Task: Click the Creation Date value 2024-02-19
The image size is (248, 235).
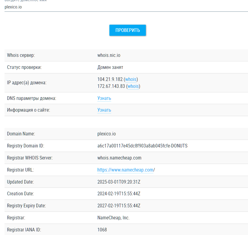Action: click(119, 194)
